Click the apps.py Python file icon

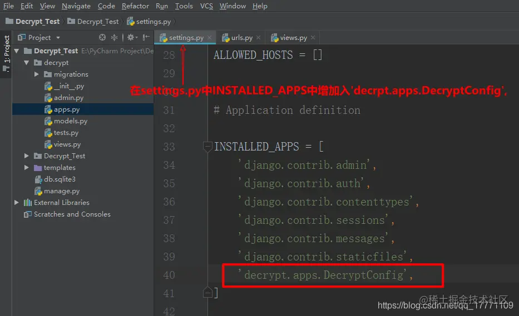point(48,109)
